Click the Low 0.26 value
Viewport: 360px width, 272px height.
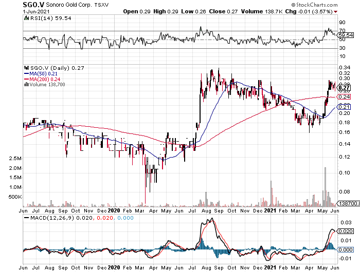pyautogui.click(x=193, y=11)
